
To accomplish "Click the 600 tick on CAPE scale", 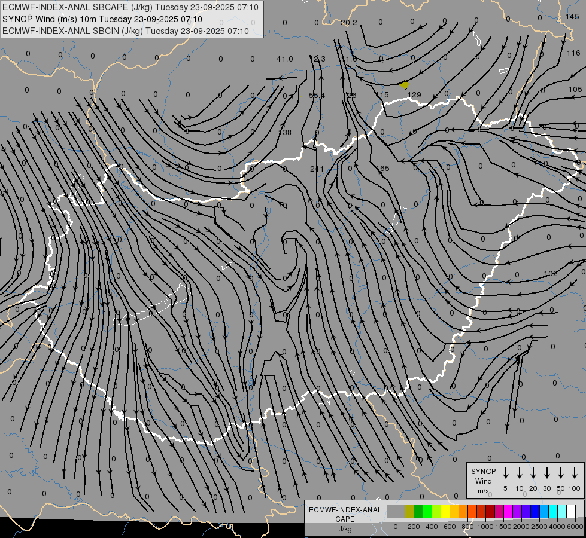I will [x=450, y=527].
